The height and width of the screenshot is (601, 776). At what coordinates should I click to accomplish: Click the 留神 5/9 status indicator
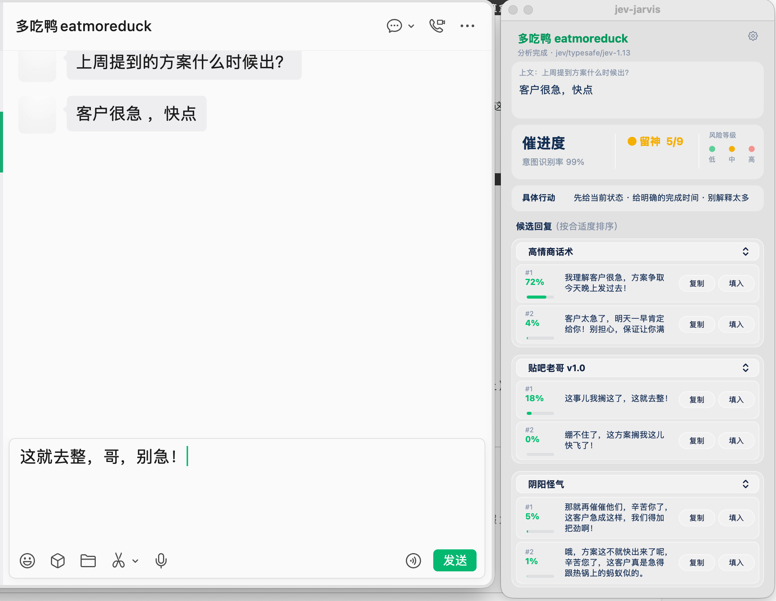(x=655, y=142)
